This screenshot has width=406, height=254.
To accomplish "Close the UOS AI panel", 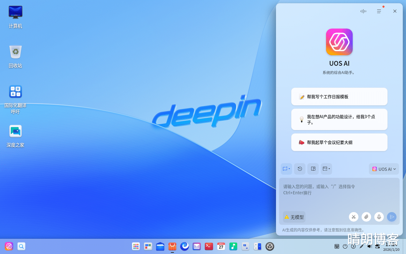I will (395, 11).
